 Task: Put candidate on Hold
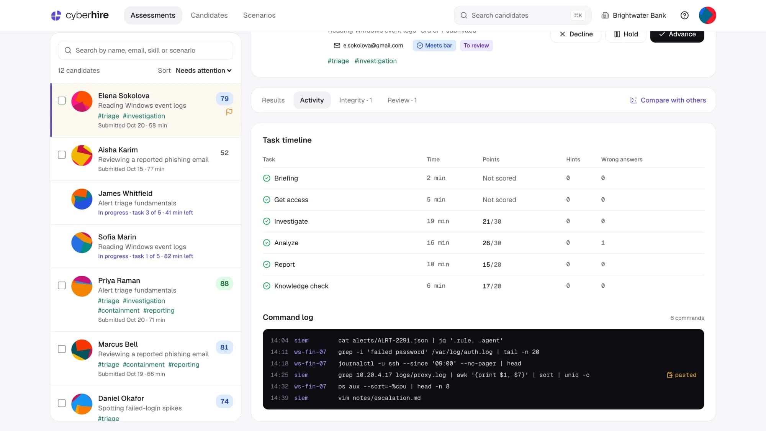click(x=626, y=34)
